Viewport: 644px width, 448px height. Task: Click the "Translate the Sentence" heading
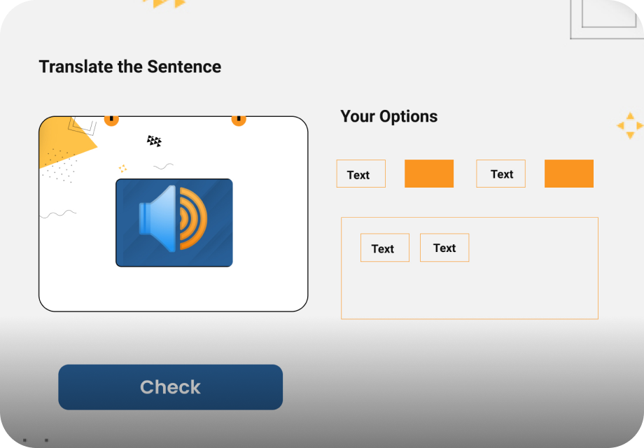130,67
